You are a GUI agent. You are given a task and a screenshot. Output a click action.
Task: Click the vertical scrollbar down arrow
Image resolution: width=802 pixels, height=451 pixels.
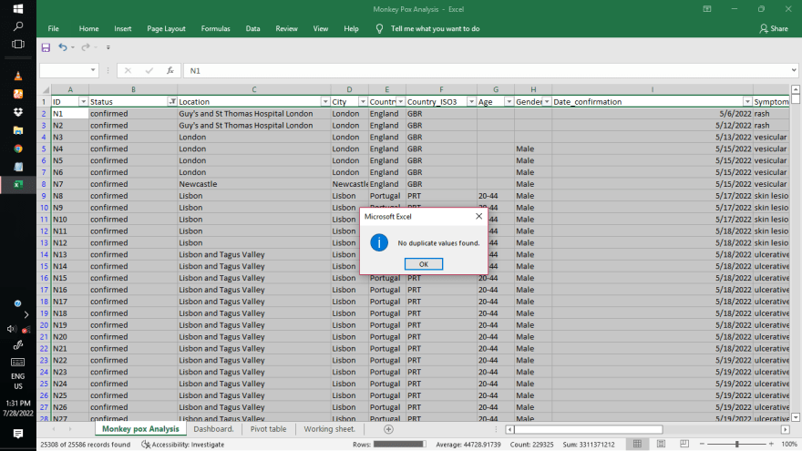pyautogui.click(x=796, y=418)
